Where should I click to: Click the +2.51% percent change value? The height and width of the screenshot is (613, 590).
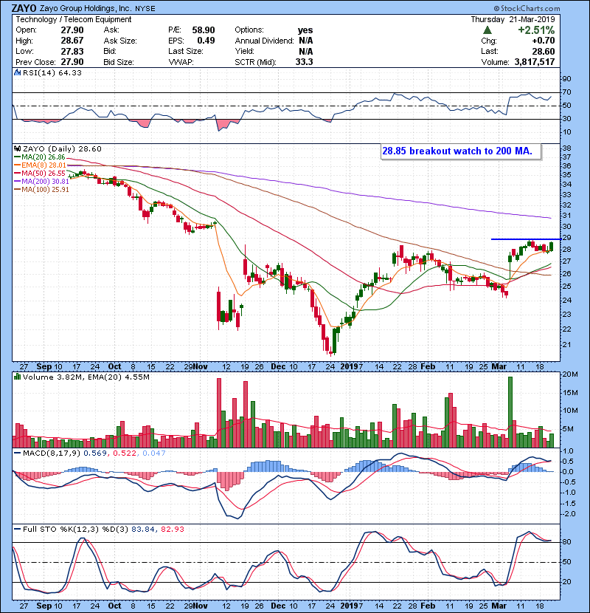(x=536, y=30)
